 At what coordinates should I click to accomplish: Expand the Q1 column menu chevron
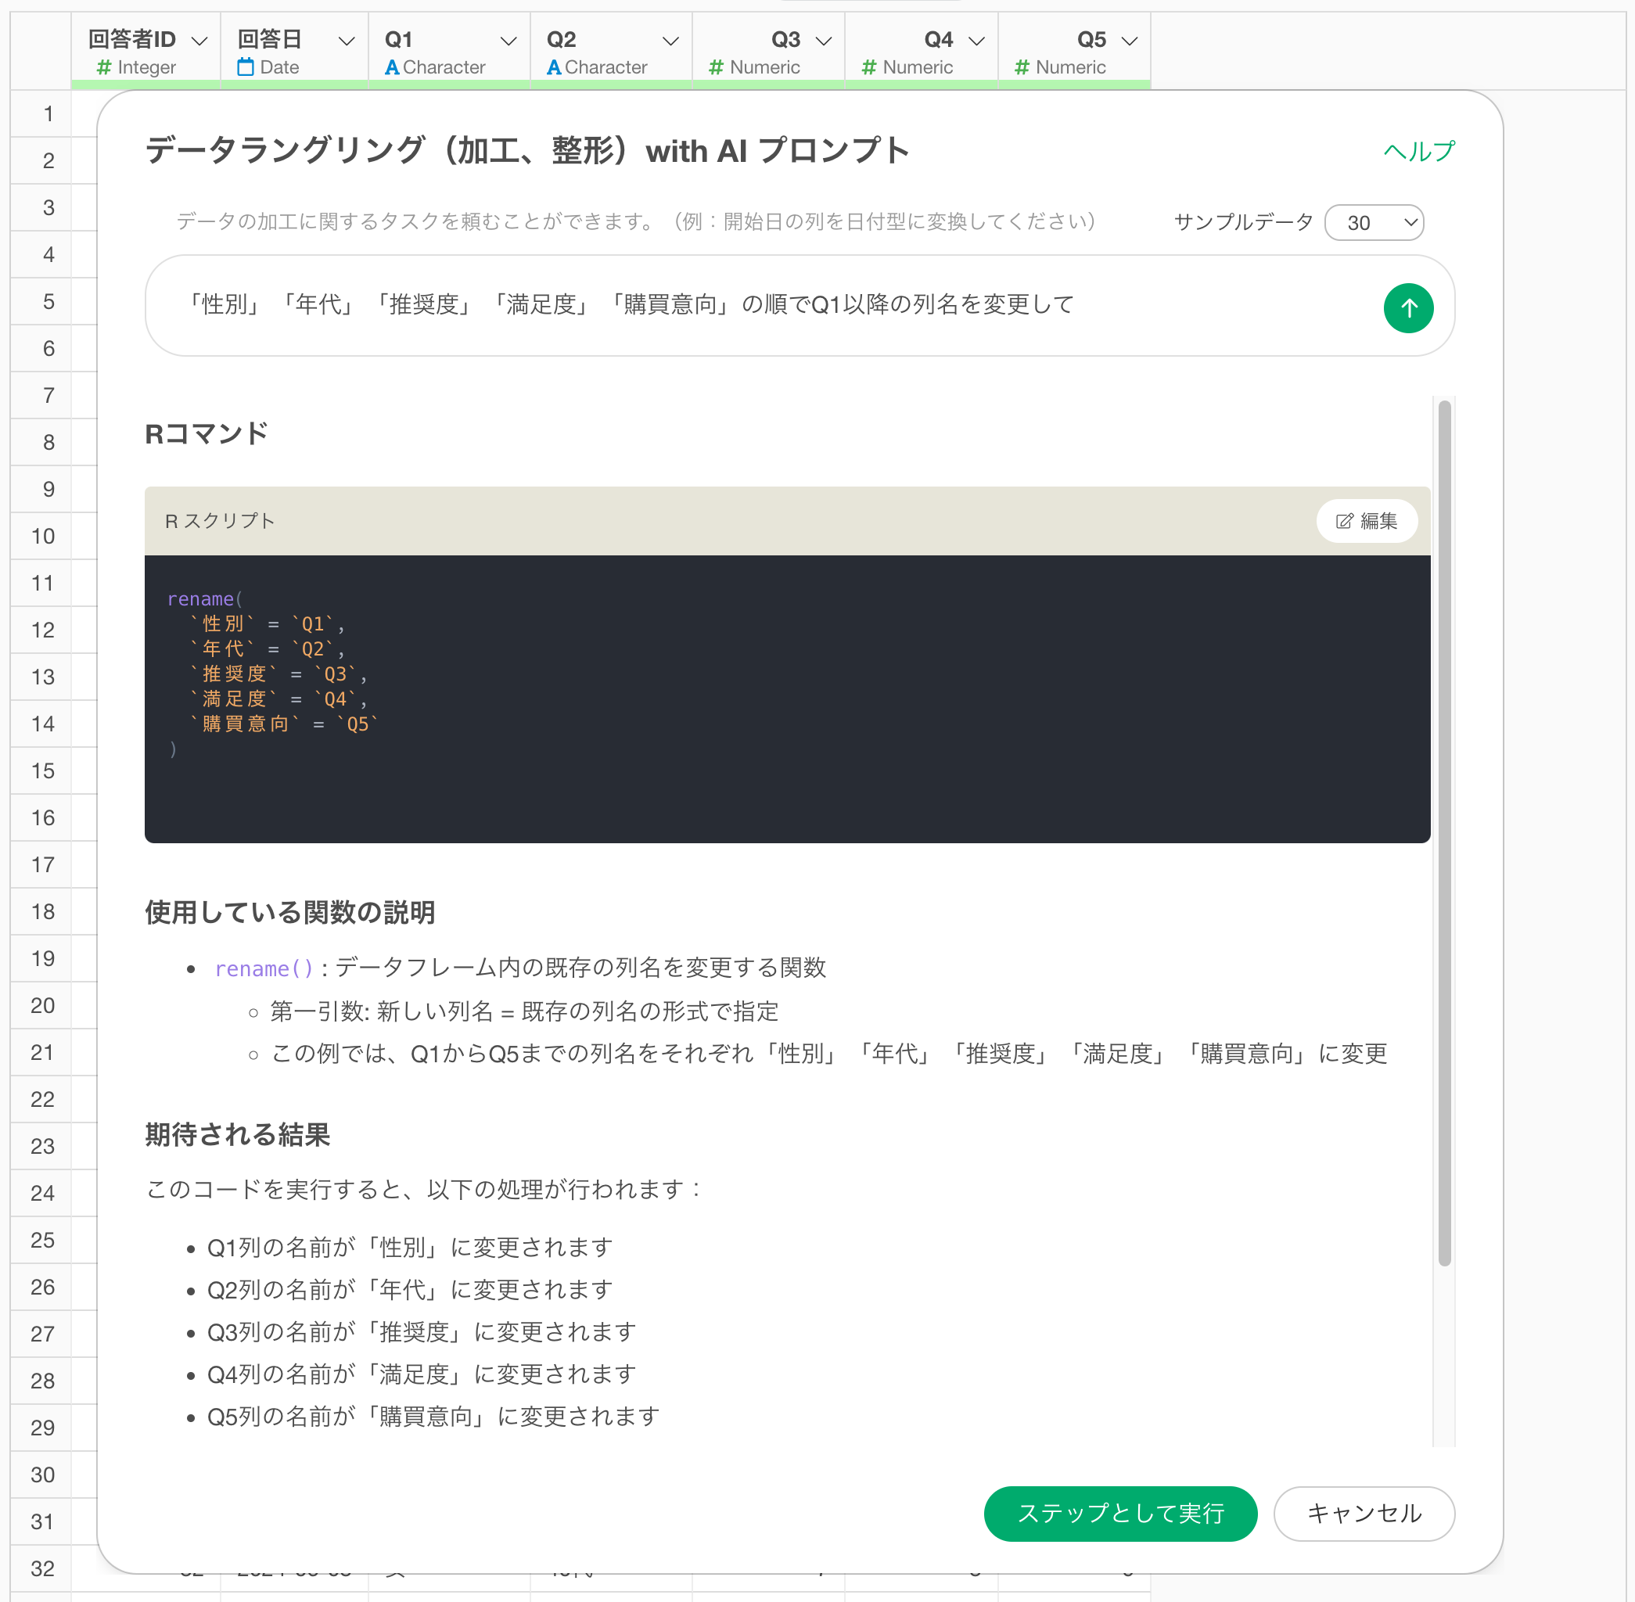click(x=508, y=41)
